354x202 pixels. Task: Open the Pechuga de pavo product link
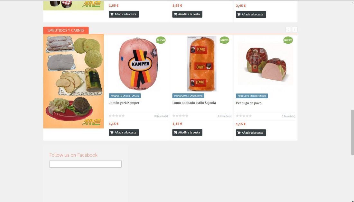(249, 103)
